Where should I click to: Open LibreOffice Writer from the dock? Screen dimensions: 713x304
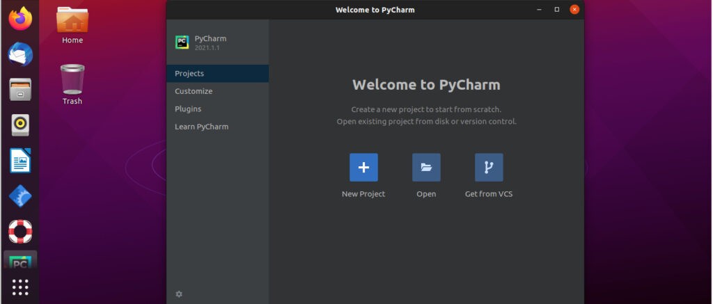(x=20, y=161)
